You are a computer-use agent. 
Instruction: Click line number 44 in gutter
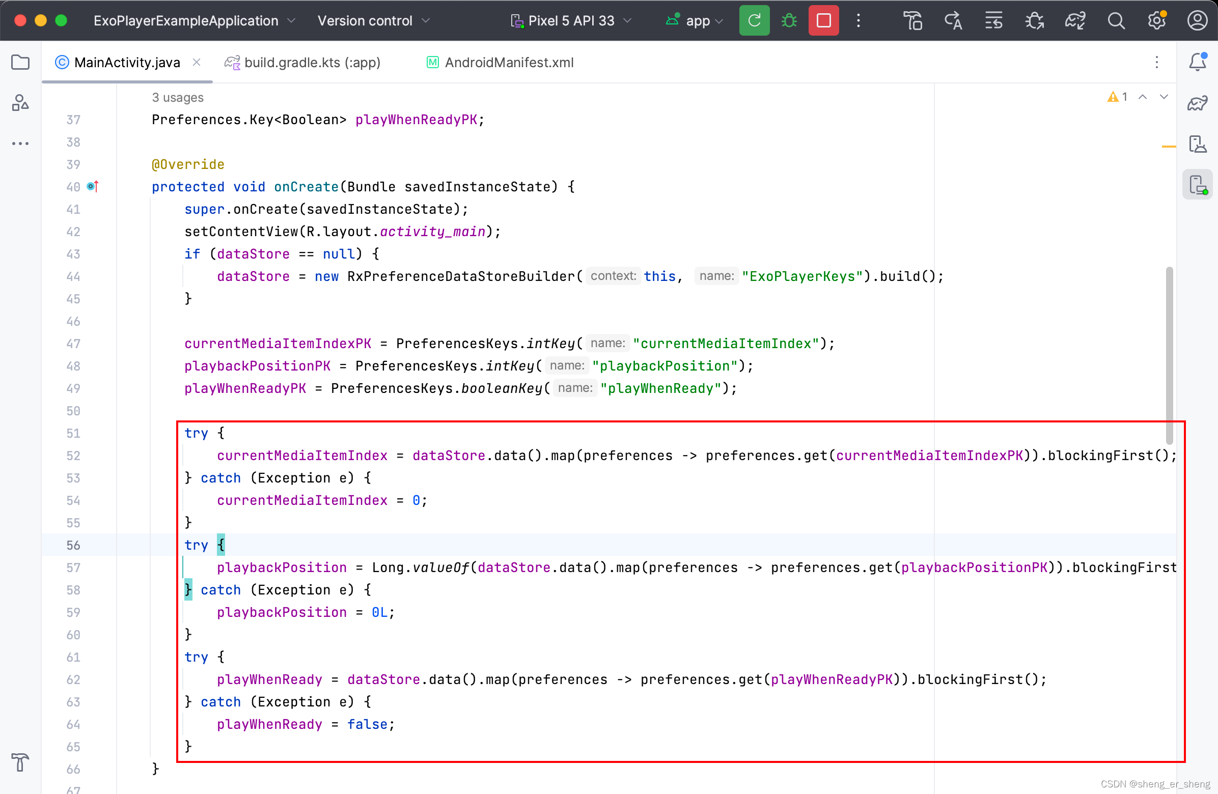pyautogui.click(x=73, y=276)
